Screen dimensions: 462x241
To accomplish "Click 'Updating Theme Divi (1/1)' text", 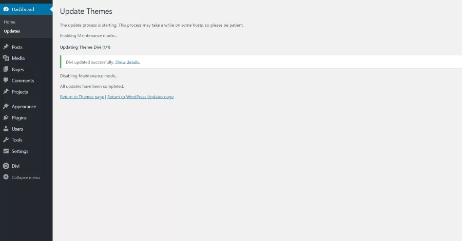I will (85, 47).
